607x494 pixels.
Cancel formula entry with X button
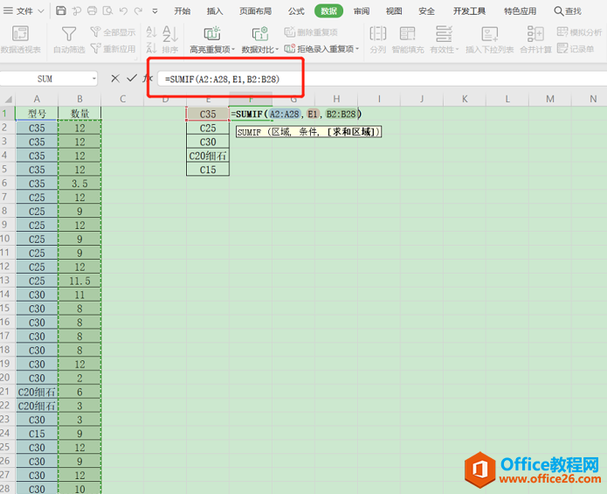[115, 79]
